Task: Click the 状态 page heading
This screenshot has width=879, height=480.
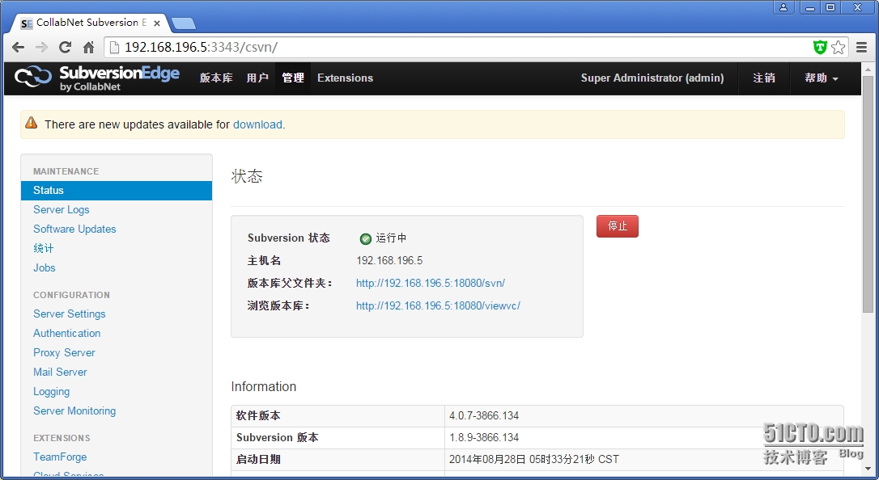Action: 247,177
